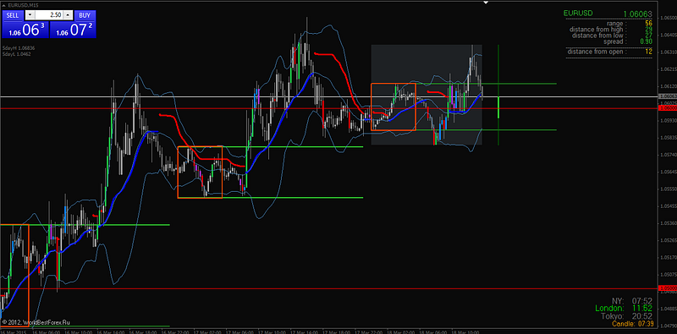The height and width of the screenshot is (334, 677).
Task: Decrease lot volume with the down arrow
Action: tap(30, 14)
